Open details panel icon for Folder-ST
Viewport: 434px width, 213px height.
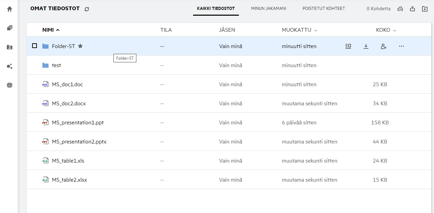click(348, 46)
